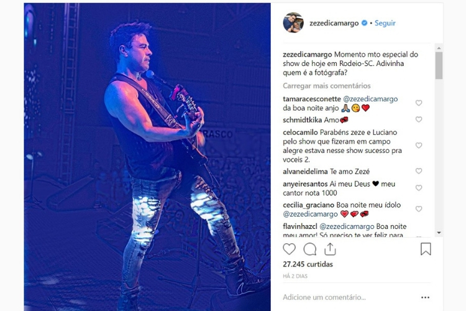Load more comments via Carregar mais comentários
This screenshot has width=466, height=311.
(327, 86)
